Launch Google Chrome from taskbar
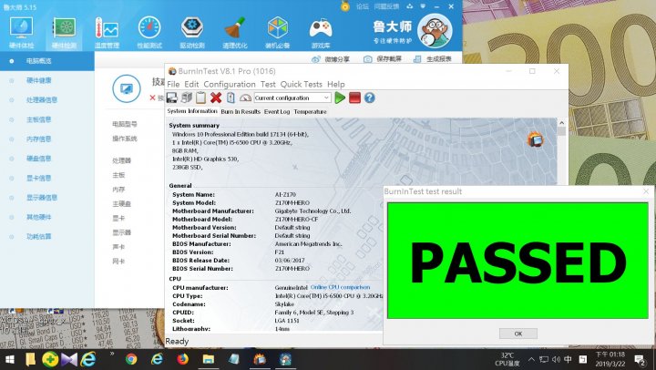656x370 pixels. (131, 360)
